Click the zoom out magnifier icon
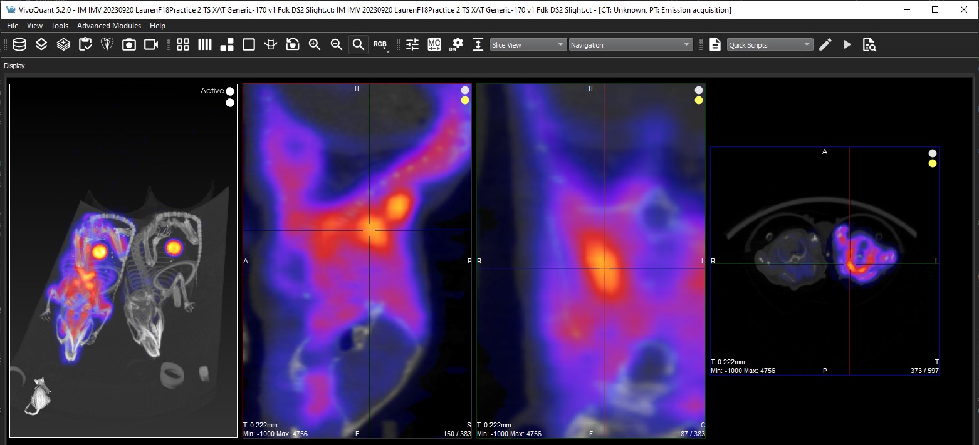The width and height of the screenshot is (979, 445). (337, 44)
